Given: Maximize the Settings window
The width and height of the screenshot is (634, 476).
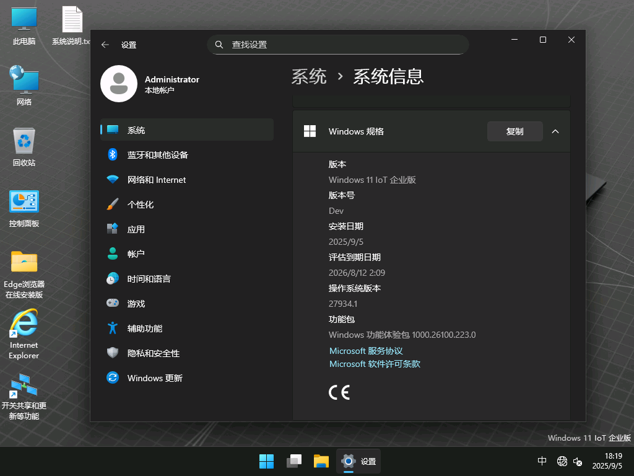Looking at the screenshot, I should pyautogui.click(x=542, y=40).
